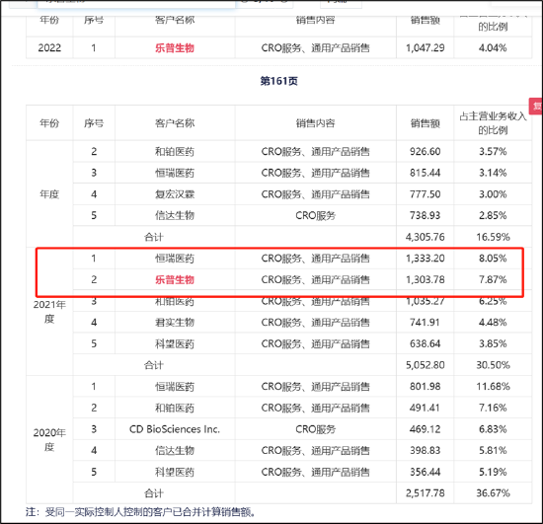The height and width of the screenshot is (524, 543).
Task: Select 和铂医药 in the 926.60 row
Action: [x=175, y=152]
